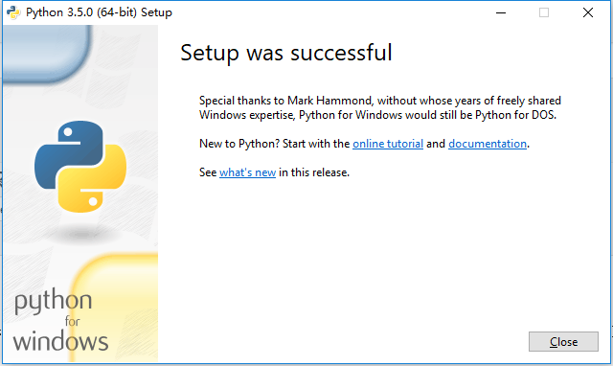Open the documentation link
The image size is (613, 366).
pyautogui.click(x=488, y=144)
